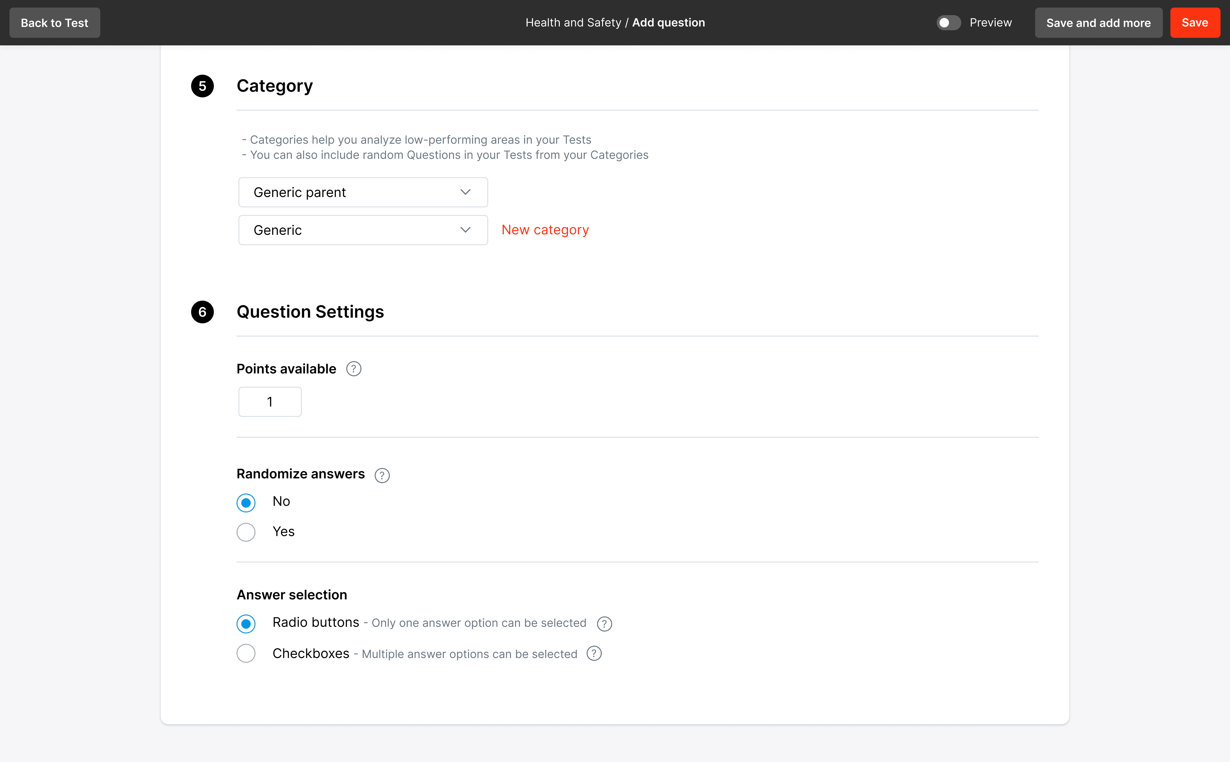
Task: Click the step 6 Question Settings badge
Action: tap(202, 312)
